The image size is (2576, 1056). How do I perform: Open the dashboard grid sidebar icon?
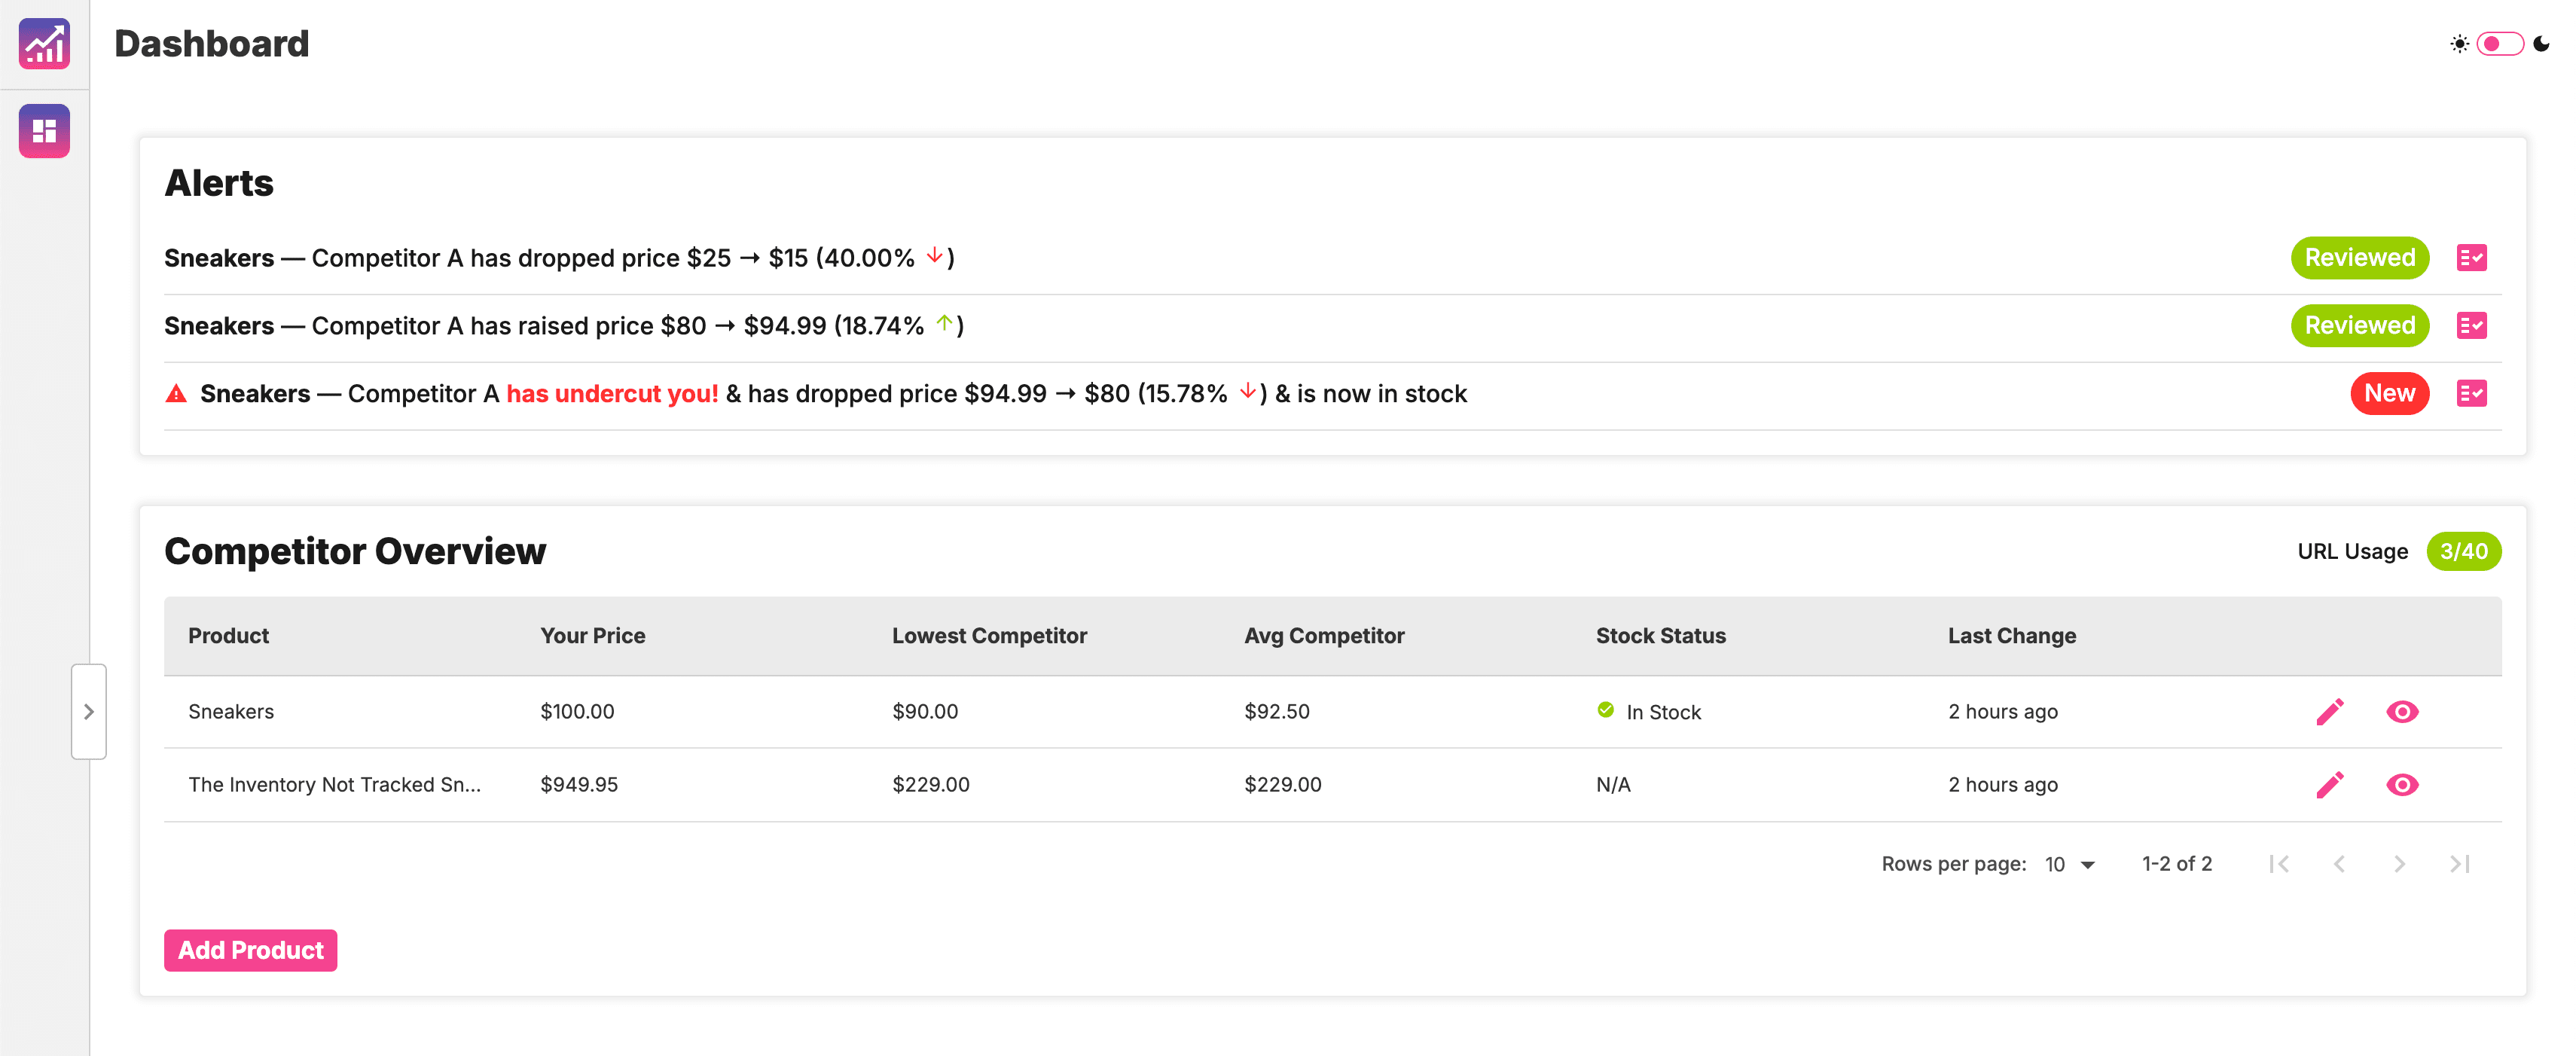point(44,131)
